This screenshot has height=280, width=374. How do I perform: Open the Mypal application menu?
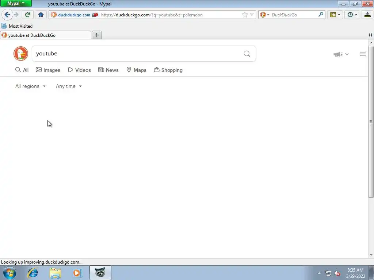[16, 3]
